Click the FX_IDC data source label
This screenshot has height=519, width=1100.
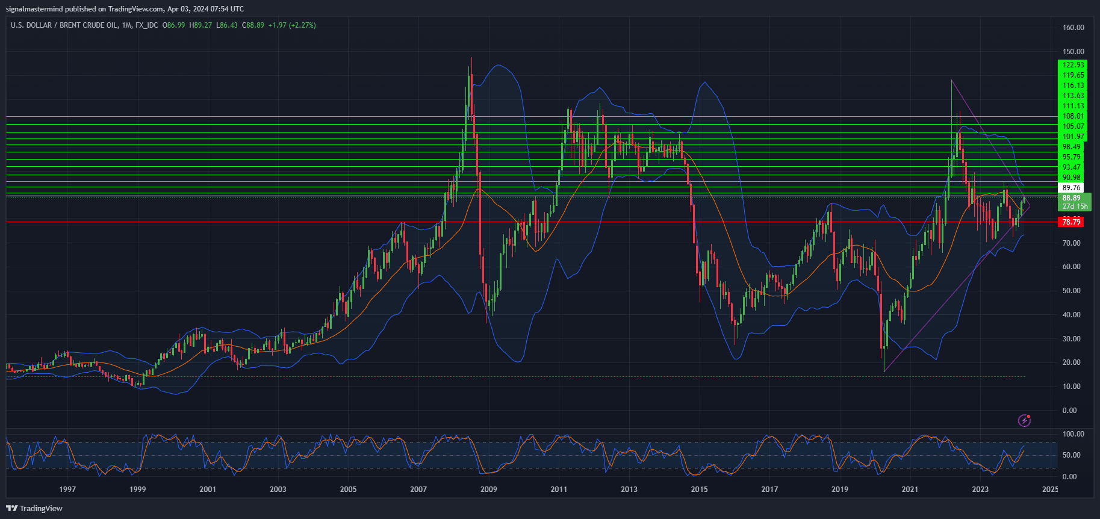coord(147,25)
